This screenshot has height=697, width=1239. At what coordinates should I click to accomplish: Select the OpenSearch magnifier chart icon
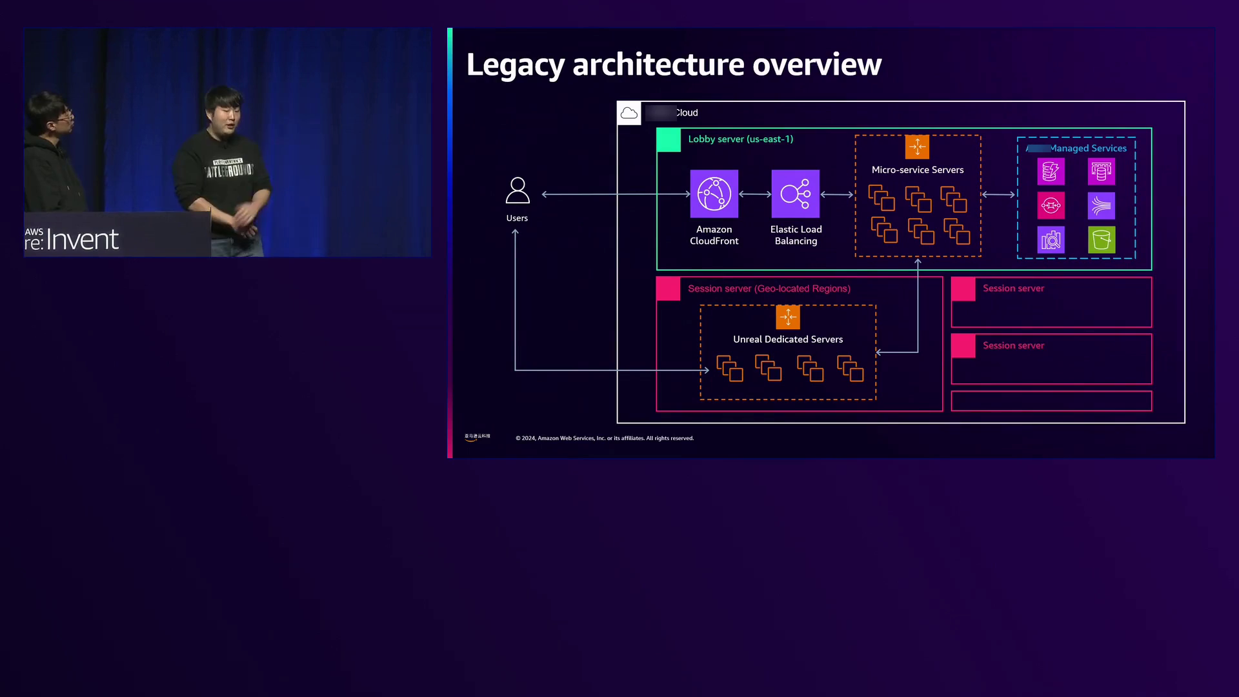point(1051,240)
